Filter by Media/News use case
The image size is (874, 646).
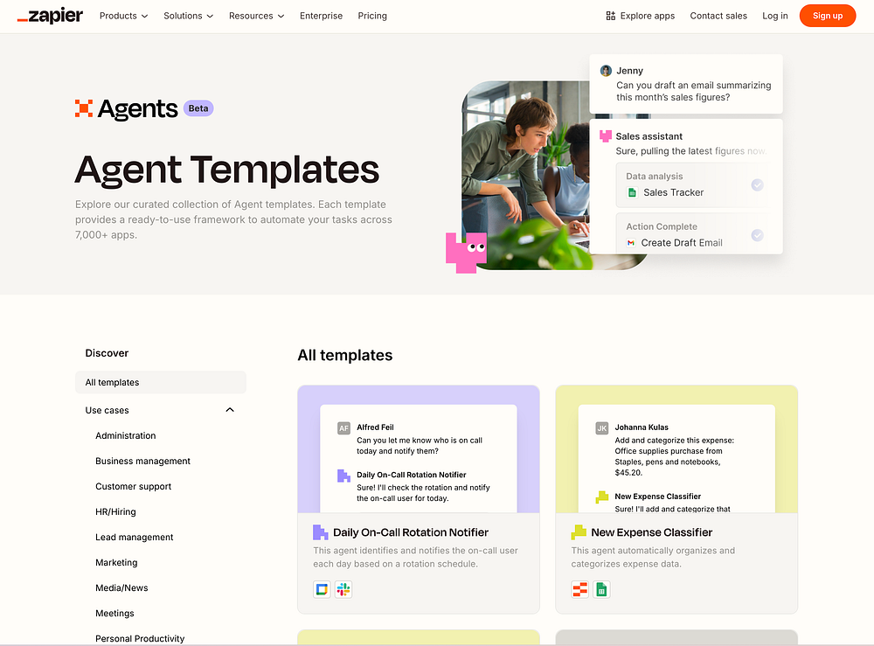[x=121, y=587]
